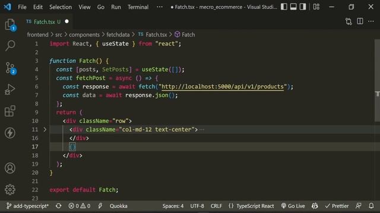Open the Thunder Client lightning icon
The height and width of the screenshot is (213, 380).
click(10, 133)
